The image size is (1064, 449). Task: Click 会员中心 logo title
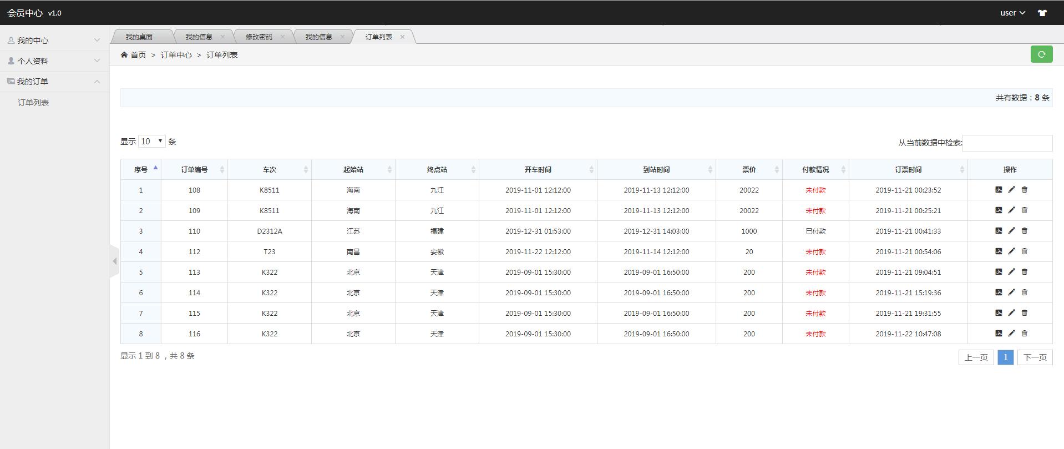click(25, 13)
